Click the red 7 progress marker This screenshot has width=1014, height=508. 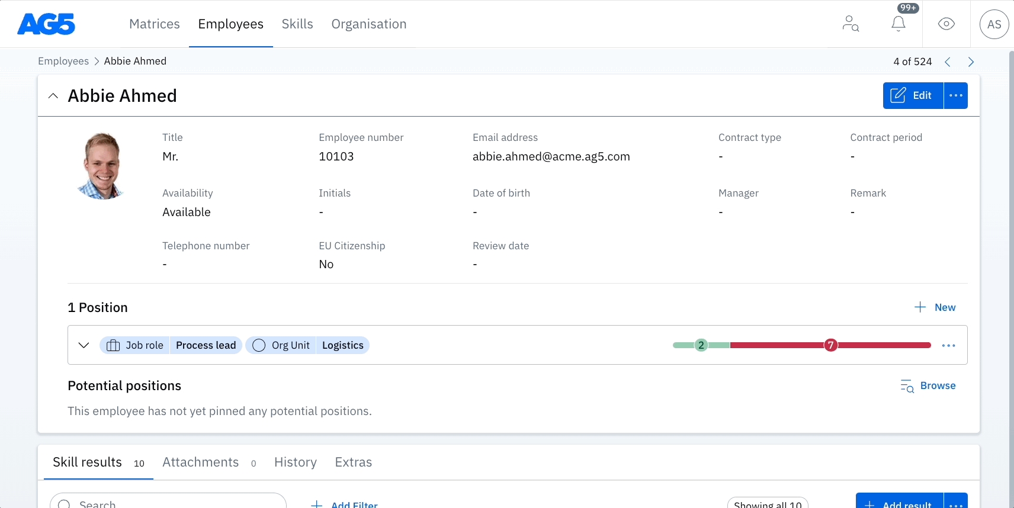[830, 345]
